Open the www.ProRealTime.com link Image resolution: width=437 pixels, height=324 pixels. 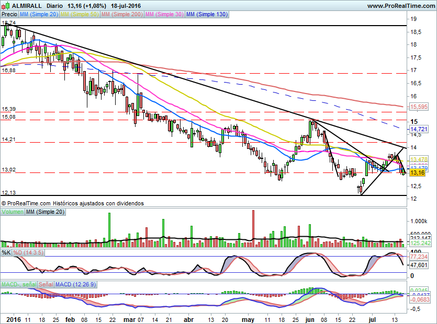[x=400, y=6]
